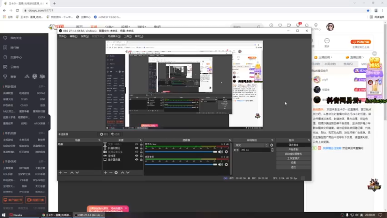Open notification bell in Douyu header
The width and height of the screenshot is (387, 218).
tap(307, 25)
